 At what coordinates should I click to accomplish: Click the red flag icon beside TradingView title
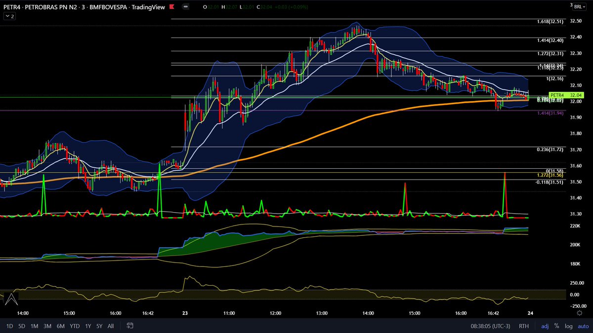click(171, 7)
